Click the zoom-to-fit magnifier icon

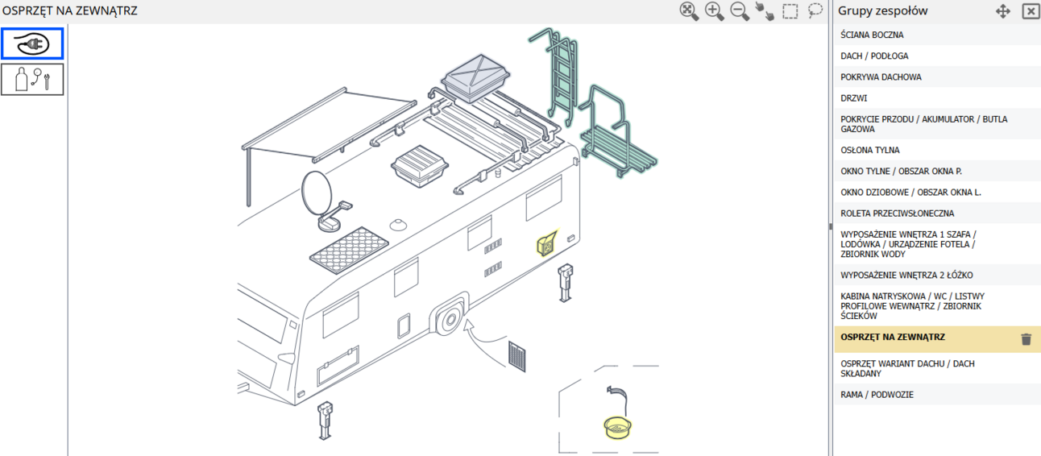pyautogui.click(x=689, y=11)
